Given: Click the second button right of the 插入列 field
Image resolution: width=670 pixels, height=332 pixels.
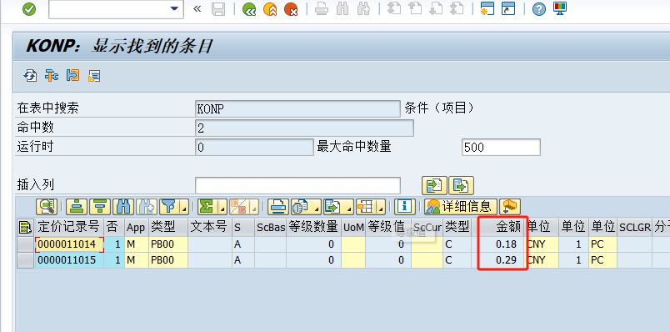Looking at the screenshot, I should (x=461, y=185).
